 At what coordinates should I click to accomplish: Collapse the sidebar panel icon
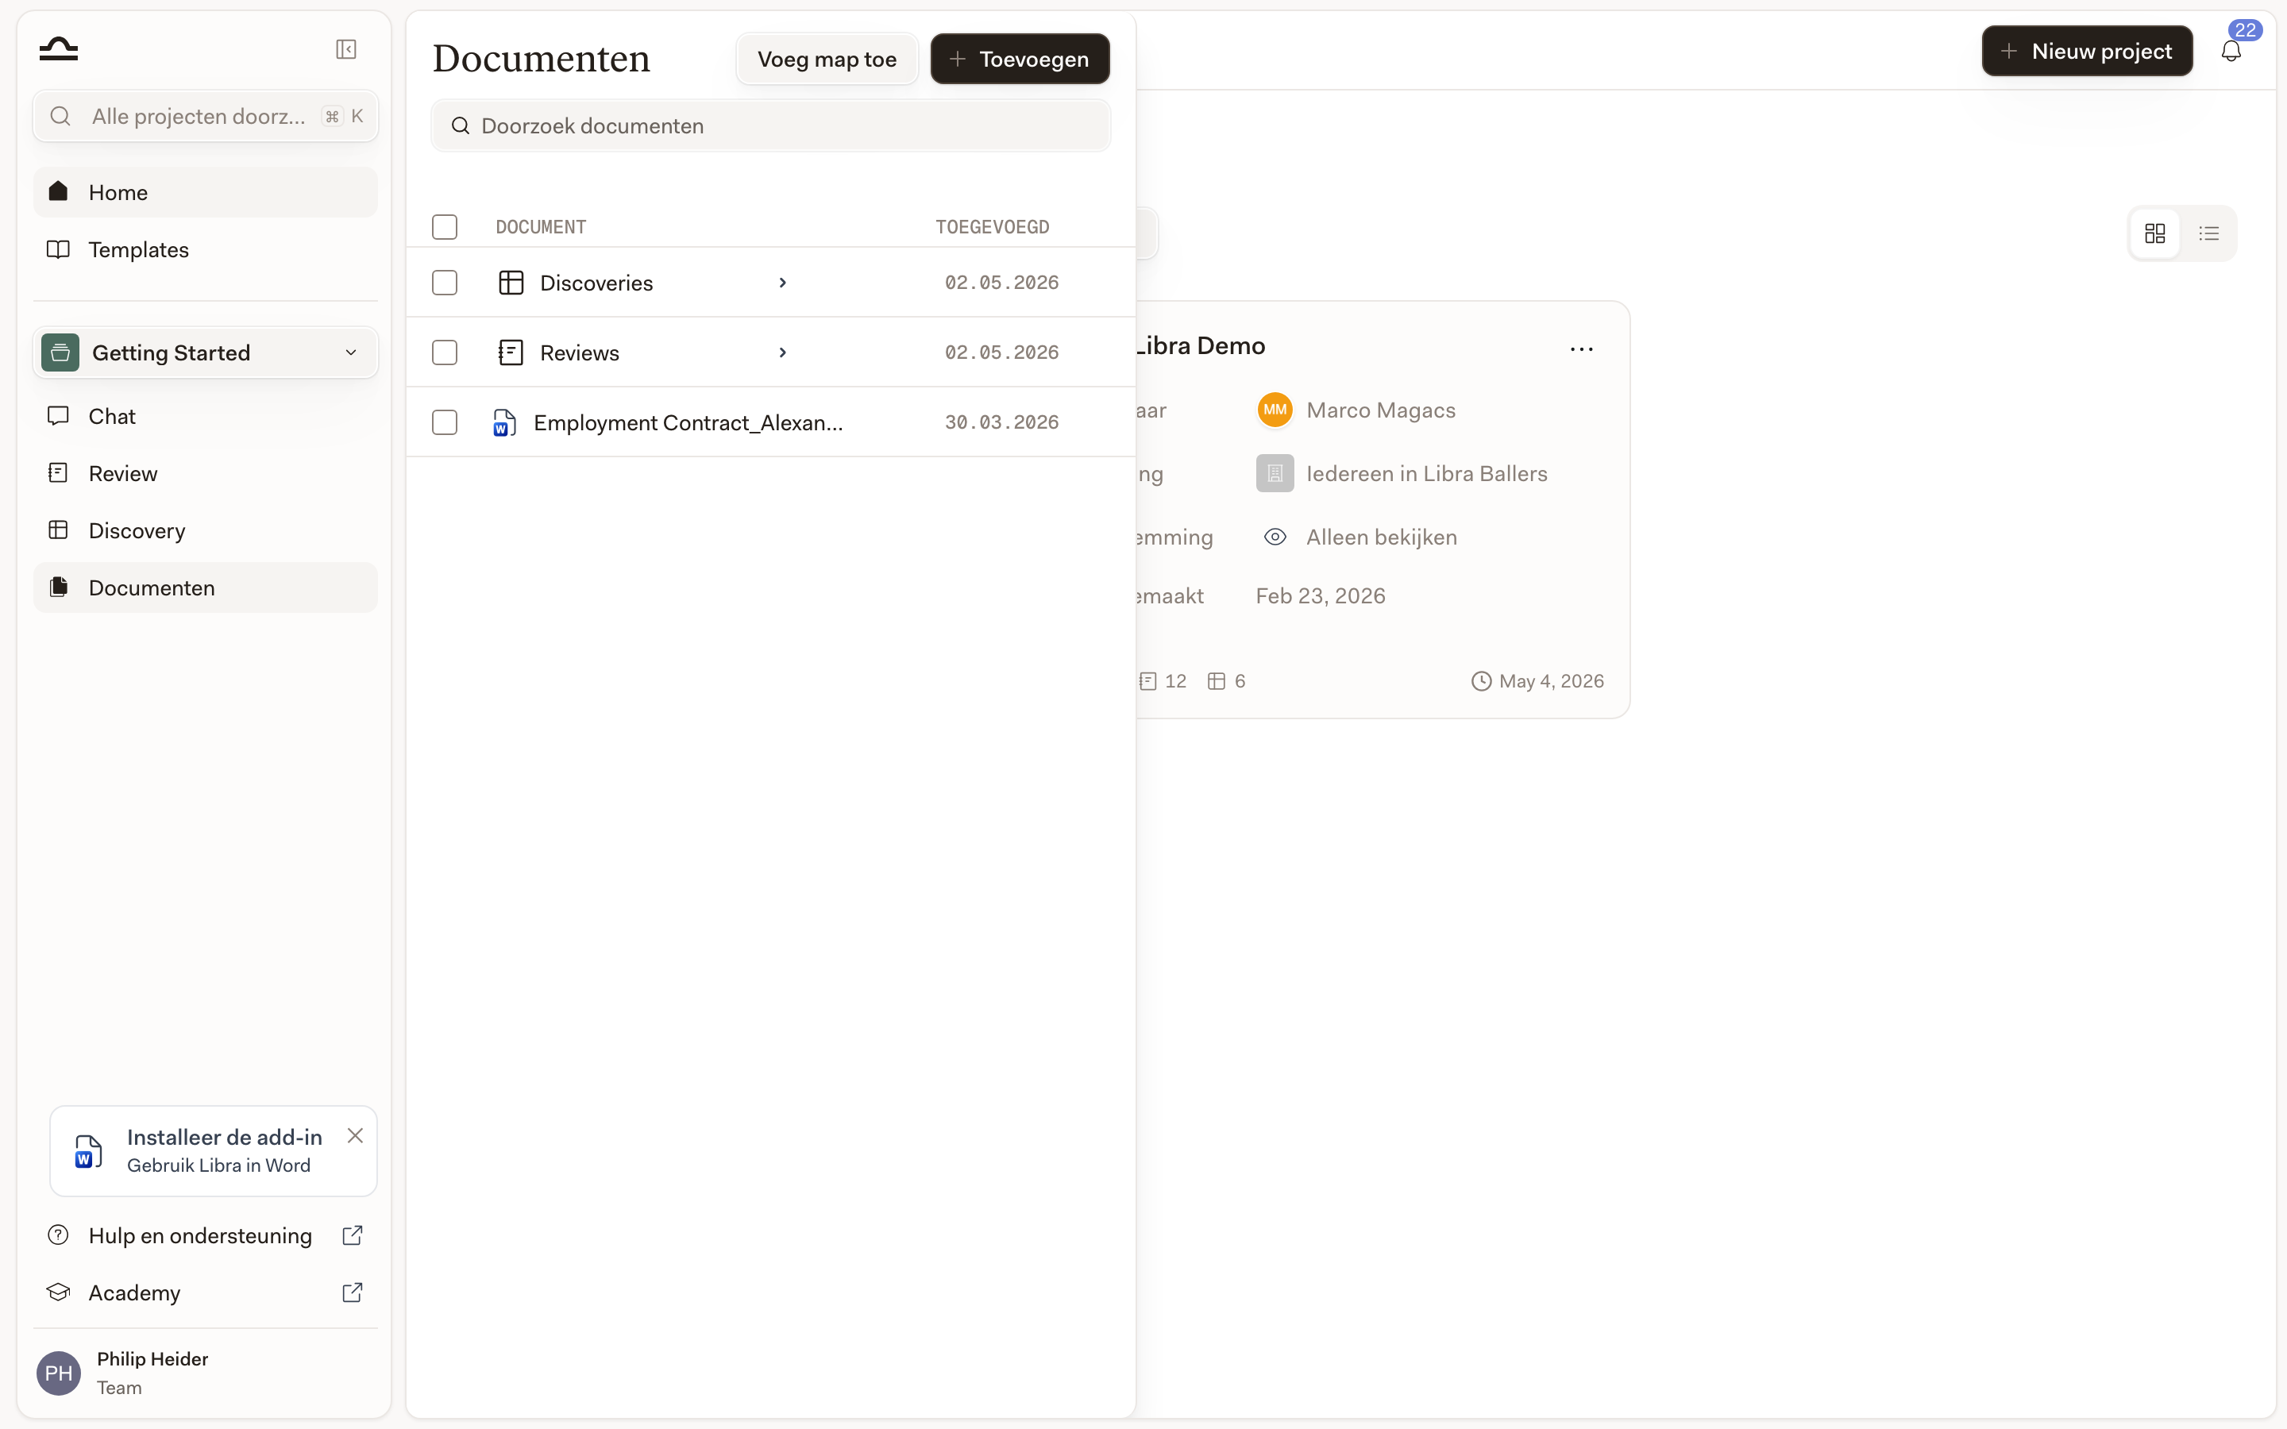(x=346, y=49)
